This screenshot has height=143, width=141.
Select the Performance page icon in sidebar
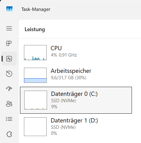(x=9, y=59)
